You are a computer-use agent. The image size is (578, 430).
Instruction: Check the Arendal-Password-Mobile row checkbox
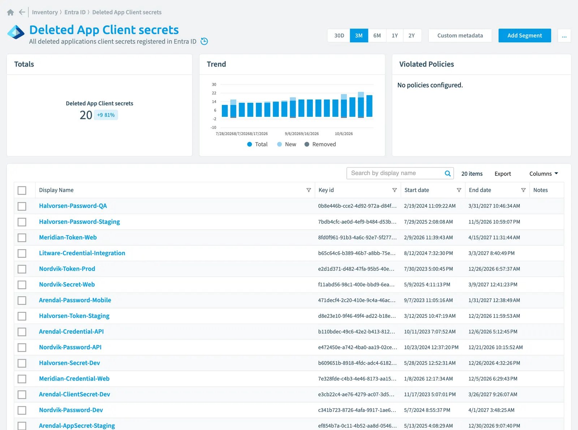(22, 301)
